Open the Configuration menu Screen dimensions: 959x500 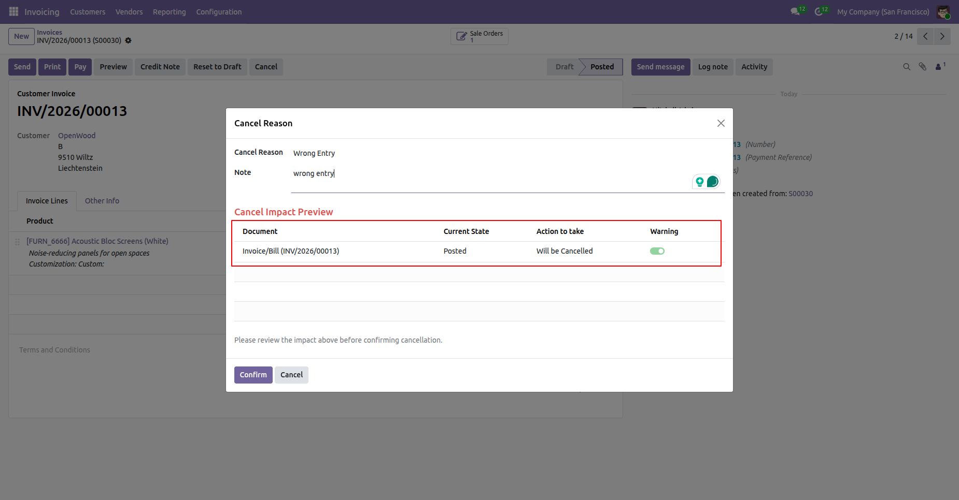[219, 12]
